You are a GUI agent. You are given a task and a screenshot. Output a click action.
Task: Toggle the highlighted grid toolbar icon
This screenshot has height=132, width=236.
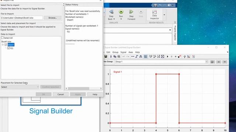[x=146, y=56]
